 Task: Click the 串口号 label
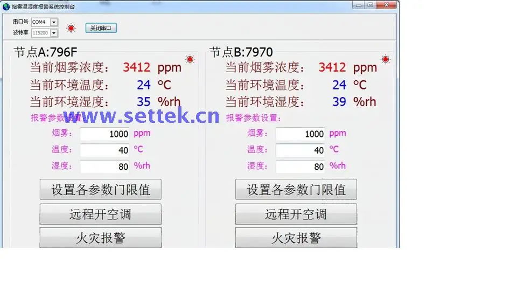point(20,22)
